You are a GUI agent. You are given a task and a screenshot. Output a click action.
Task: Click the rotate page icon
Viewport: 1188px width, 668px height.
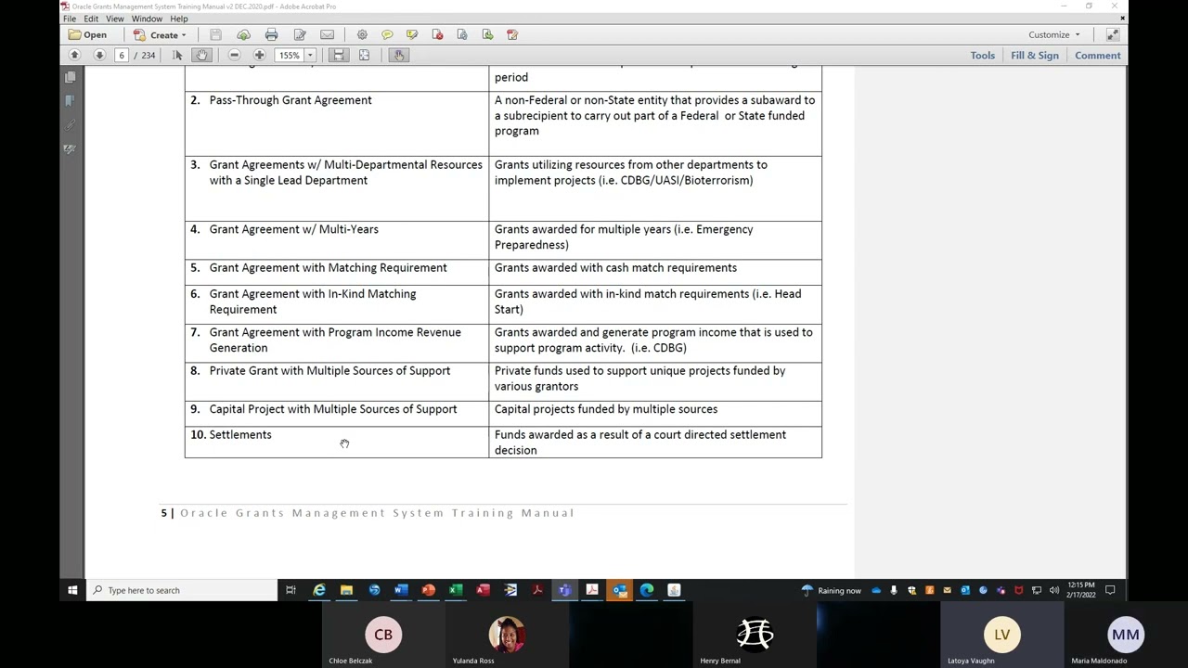[x=462, y=34]
